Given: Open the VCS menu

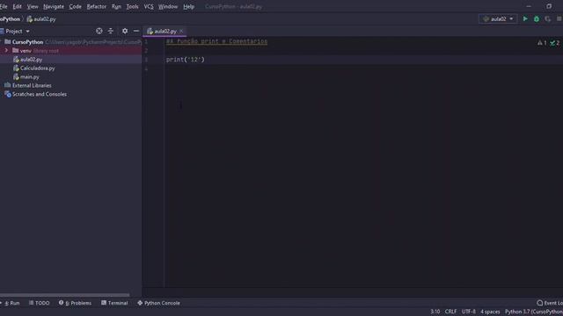Looking at the screenshot, I should click(x=149, y=6).
